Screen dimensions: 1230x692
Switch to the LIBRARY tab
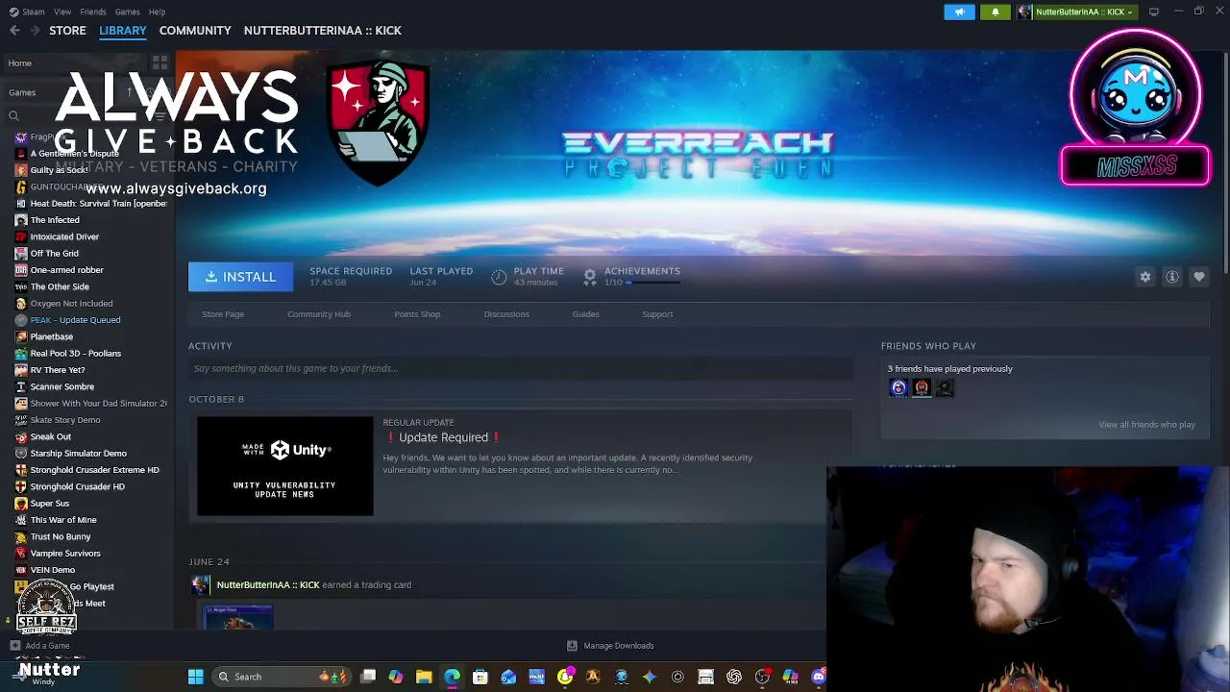point(123,31)
